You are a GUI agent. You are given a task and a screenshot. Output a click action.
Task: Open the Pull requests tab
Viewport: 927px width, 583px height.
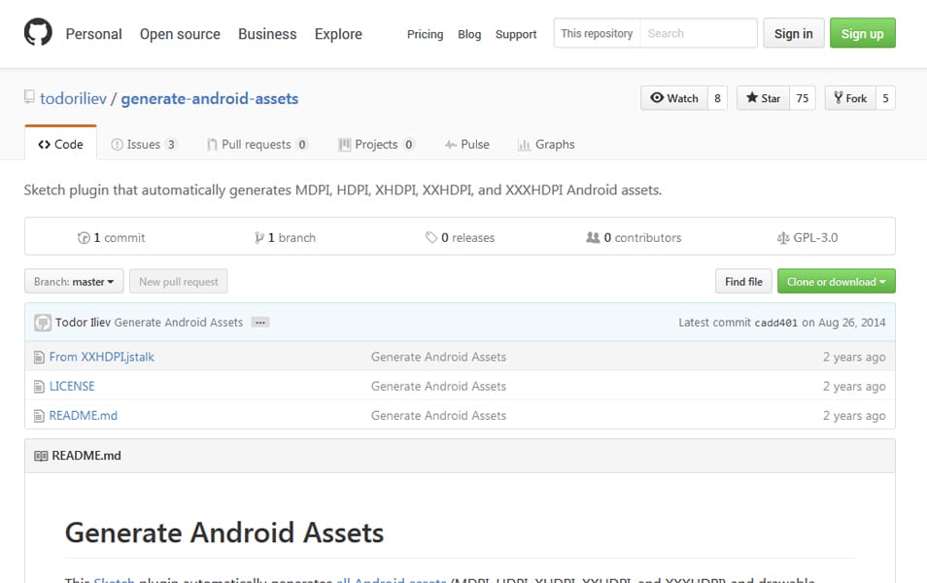(257, 144)
